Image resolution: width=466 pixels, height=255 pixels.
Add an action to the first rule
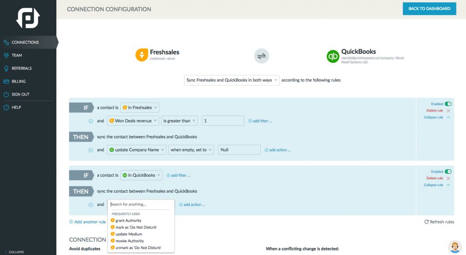point(278,150)
